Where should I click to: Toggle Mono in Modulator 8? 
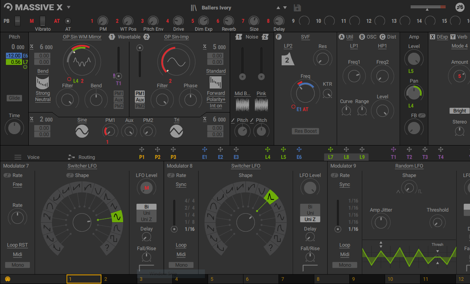pos(181,265)
